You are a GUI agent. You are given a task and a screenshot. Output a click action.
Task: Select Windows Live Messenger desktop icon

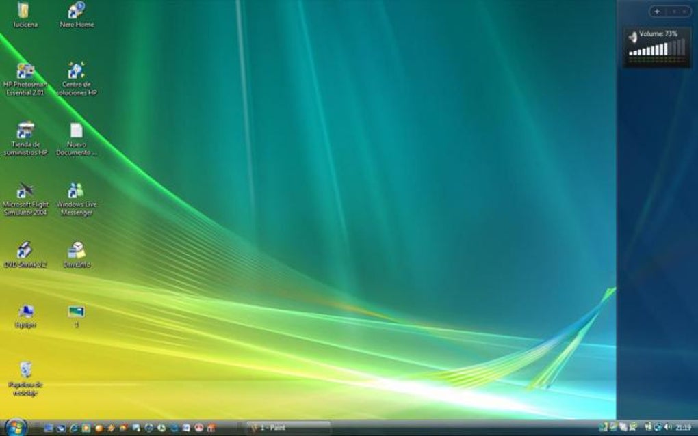tap(77, 199)
